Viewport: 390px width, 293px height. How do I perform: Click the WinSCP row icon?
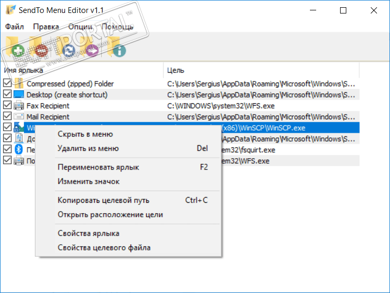(x=19, y=128)
